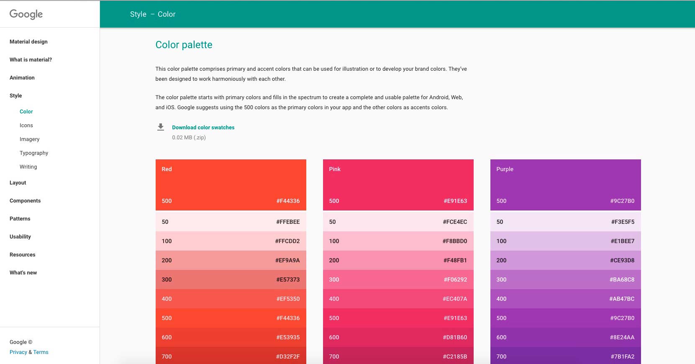Viewport: 695px width, 364px height.
Task: Expand the Patterns section
Action: pyautogui.click(x=20, y=218)
